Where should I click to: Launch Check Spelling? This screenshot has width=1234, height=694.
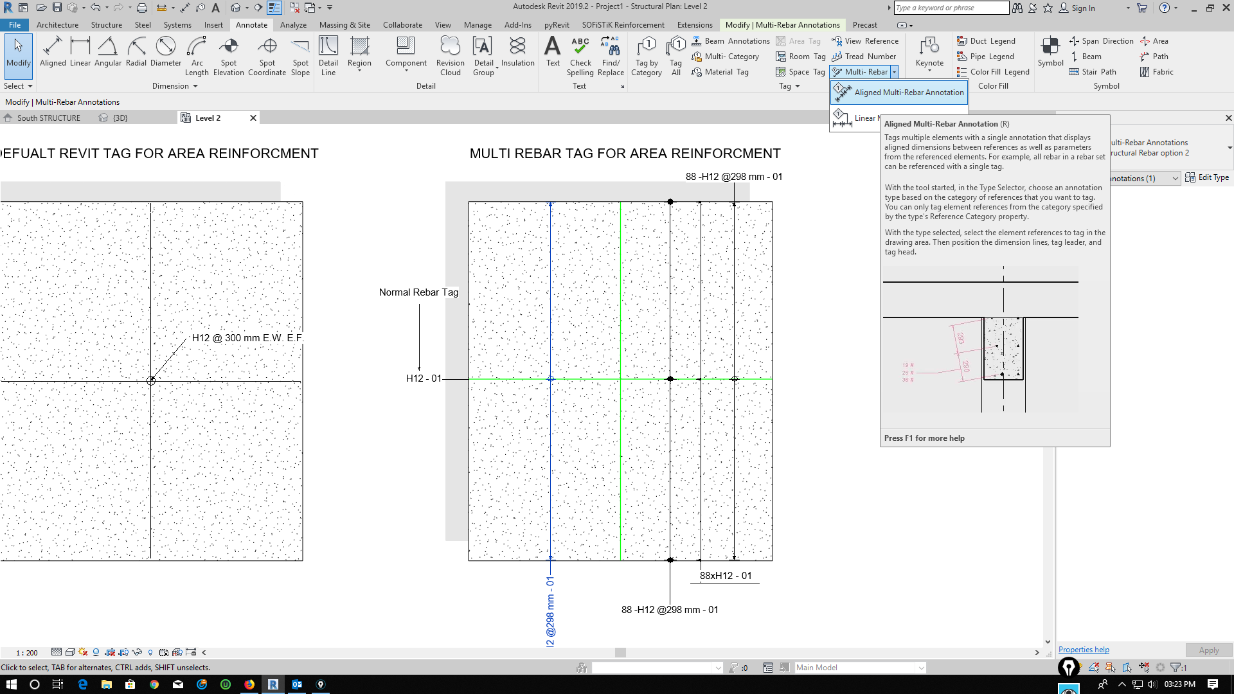[580, 56]
